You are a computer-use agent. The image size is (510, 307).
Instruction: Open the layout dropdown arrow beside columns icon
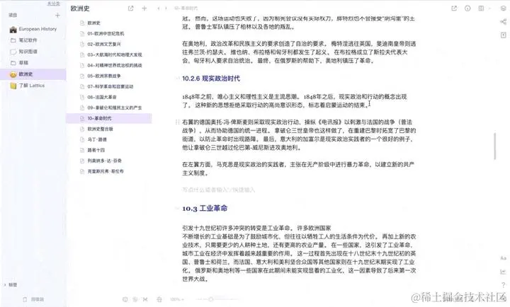click(489, 8)
